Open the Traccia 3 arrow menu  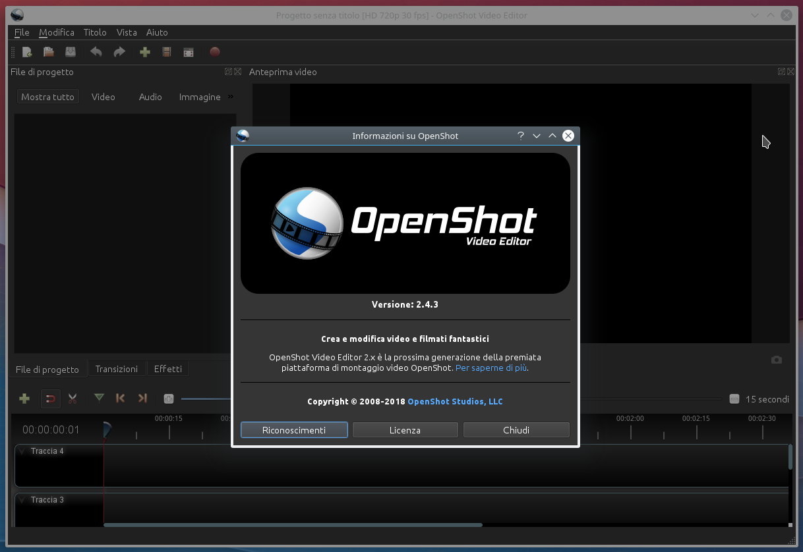pyautogui.click(x=21, y=500)
